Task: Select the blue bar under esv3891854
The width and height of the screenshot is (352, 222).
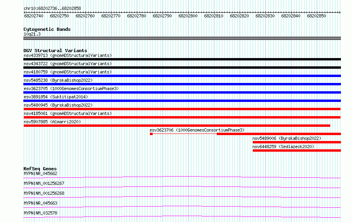Action: point(182,101)
